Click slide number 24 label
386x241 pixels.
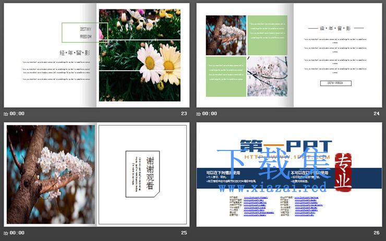click(377, 113)
